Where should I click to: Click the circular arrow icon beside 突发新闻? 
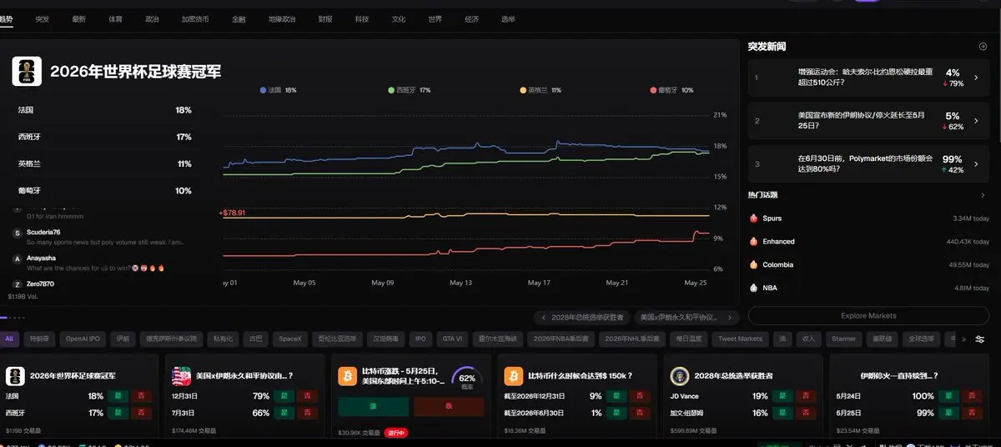coord(983,47)
